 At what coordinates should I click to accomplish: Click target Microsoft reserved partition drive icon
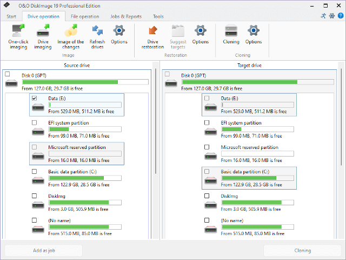210,157
